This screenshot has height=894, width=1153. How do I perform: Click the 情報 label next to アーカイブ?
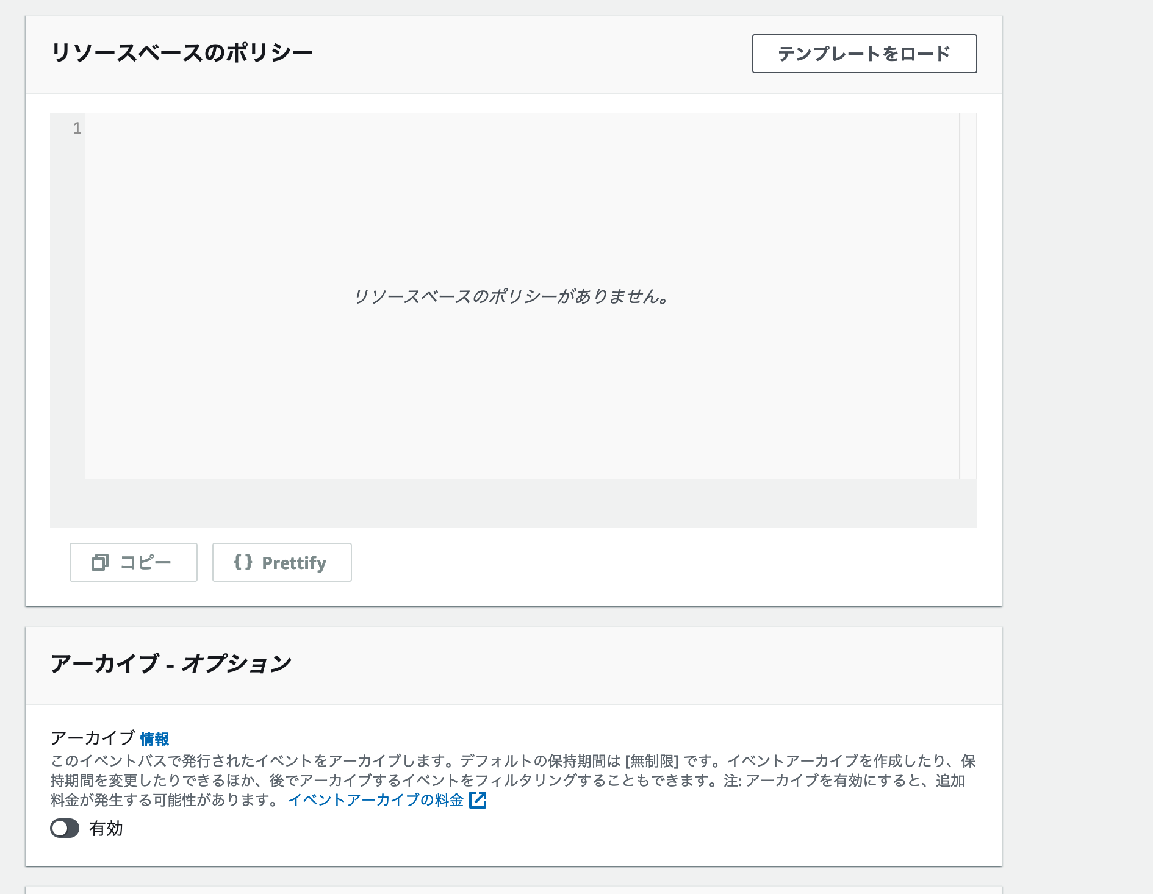(x=155, y=738)
